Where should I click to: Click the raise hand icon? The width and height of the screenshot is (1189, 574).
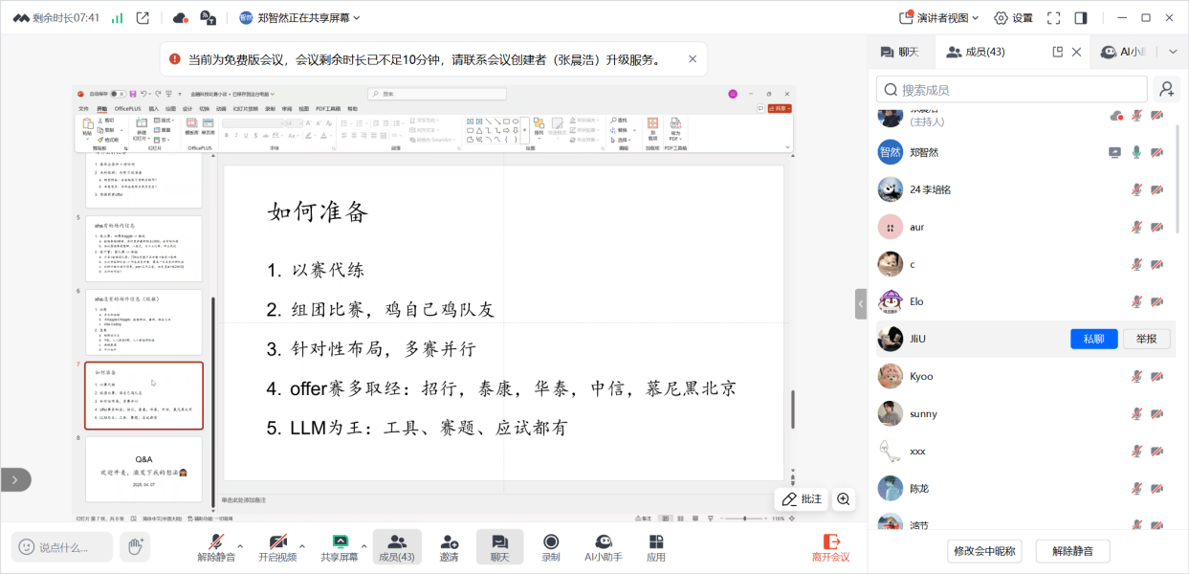134,546
